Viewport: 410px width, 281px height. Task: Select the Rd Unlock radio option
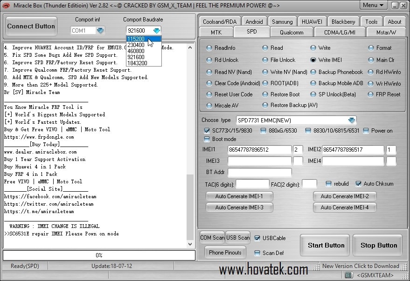(x=222, y=60)
